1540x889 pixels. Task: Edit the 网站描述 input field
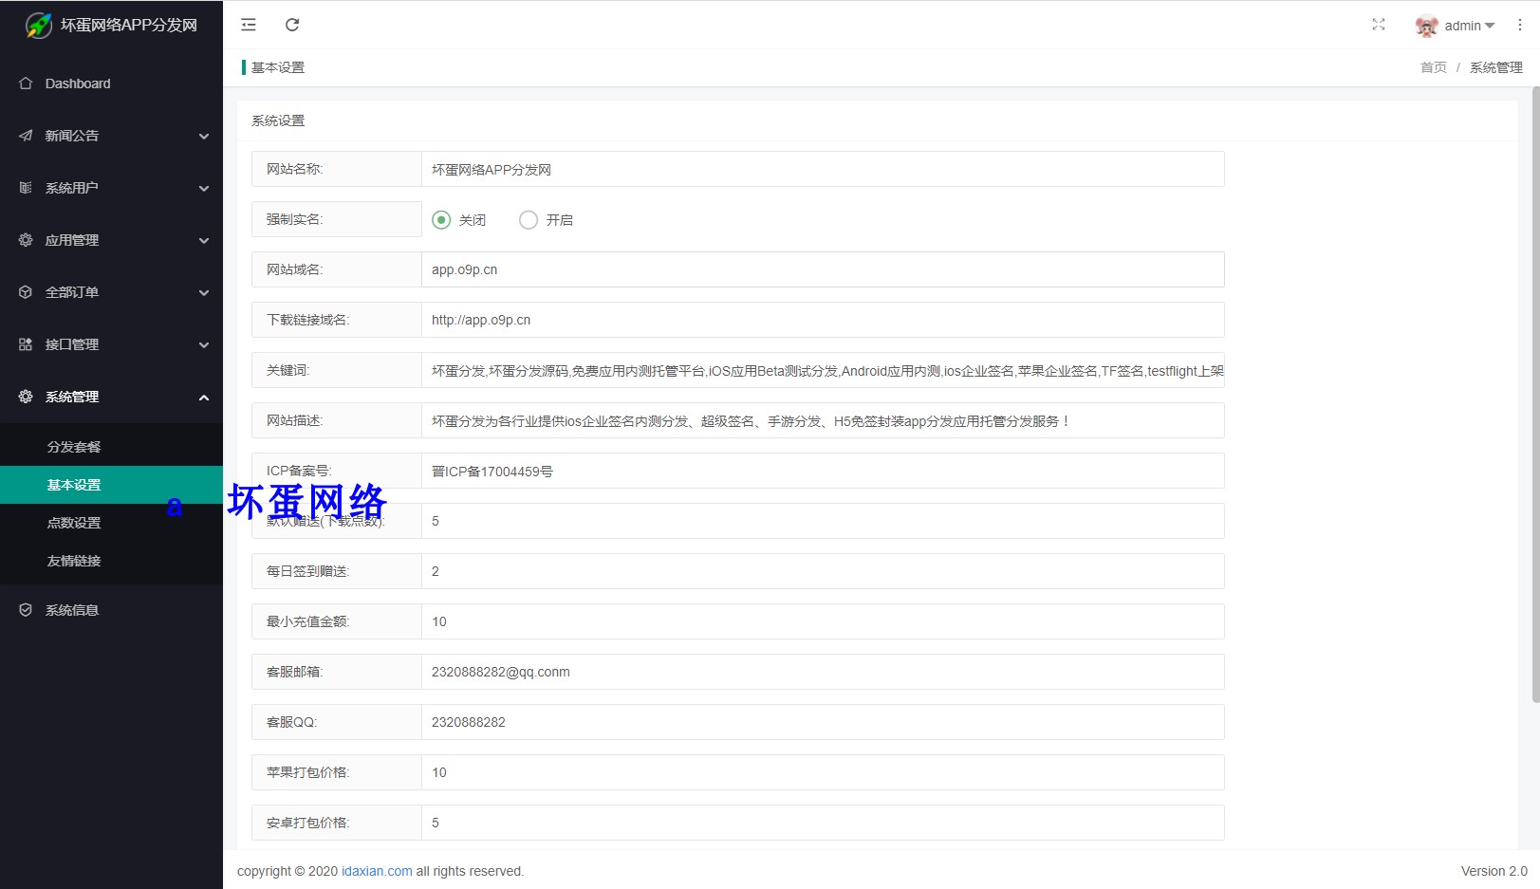click(823, 420)
